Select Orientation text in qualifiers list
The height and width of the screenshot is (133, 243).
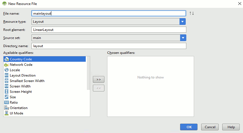point(19,108)
